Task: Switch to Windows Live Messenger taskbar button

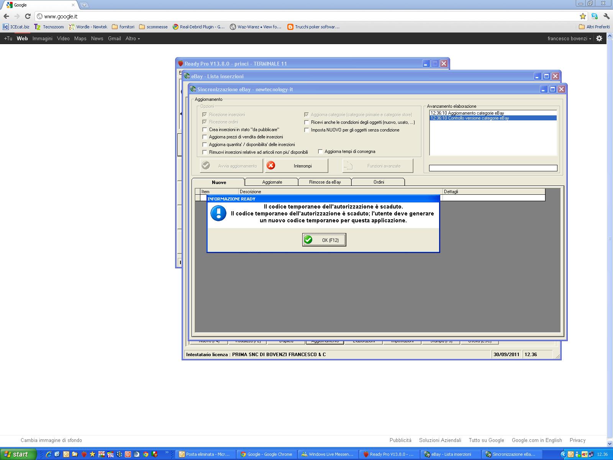Action: [x=329, y=454]
